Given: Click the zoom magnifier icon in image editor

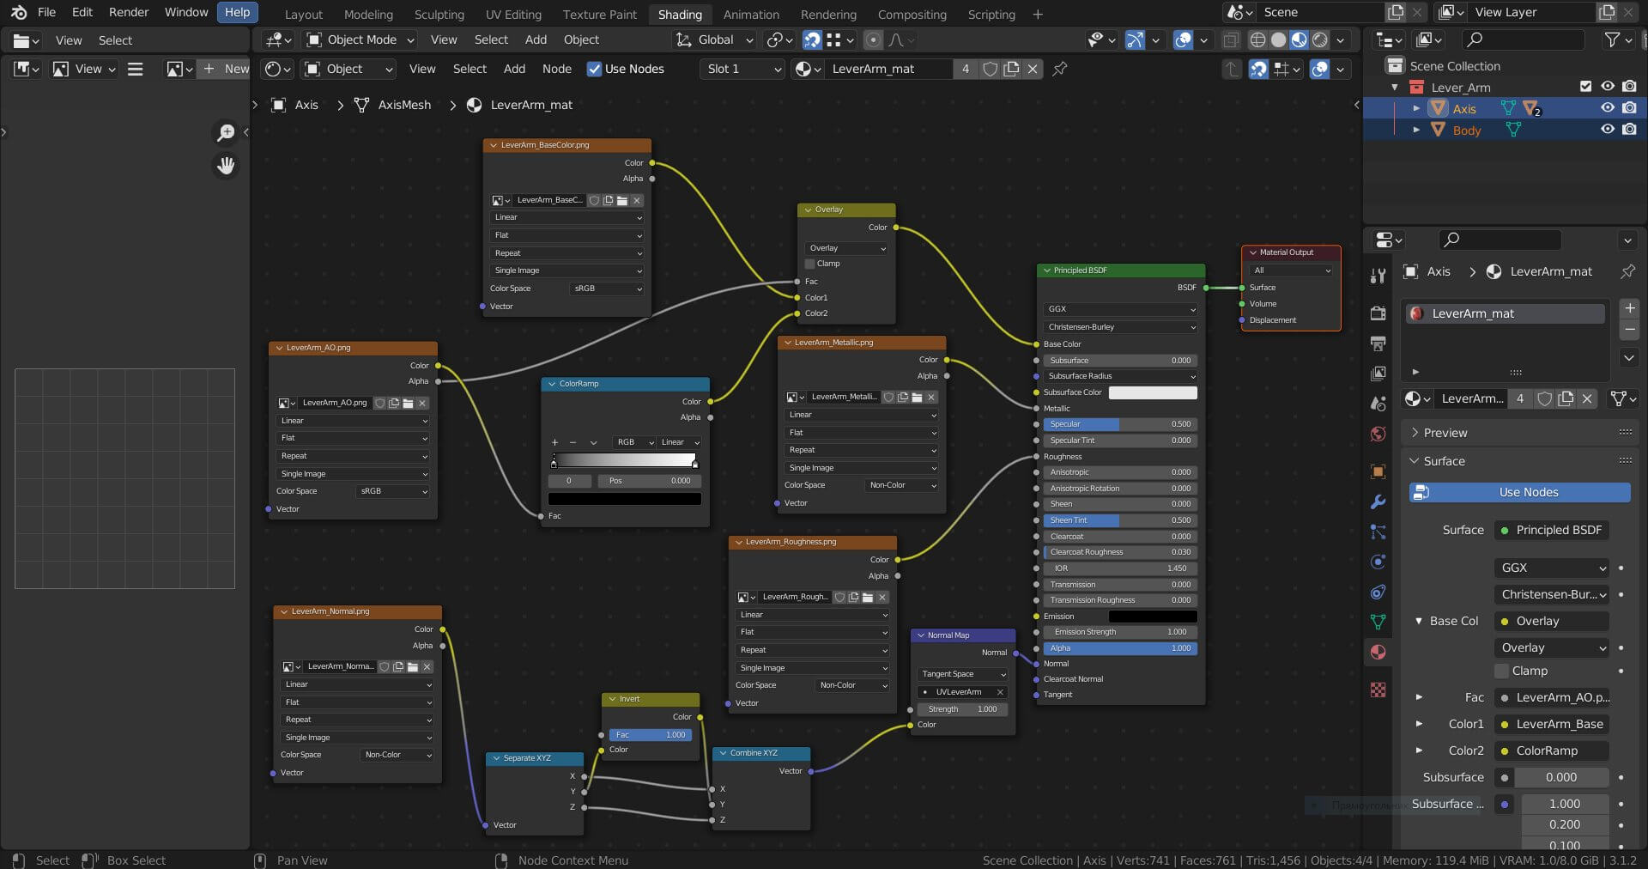Looking at the screenshot, I should click(226, 132).
